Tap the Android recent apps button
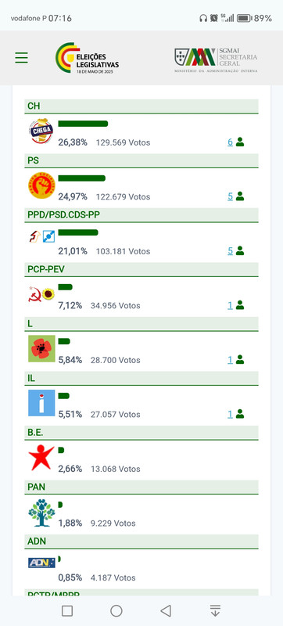 (67, 610)
